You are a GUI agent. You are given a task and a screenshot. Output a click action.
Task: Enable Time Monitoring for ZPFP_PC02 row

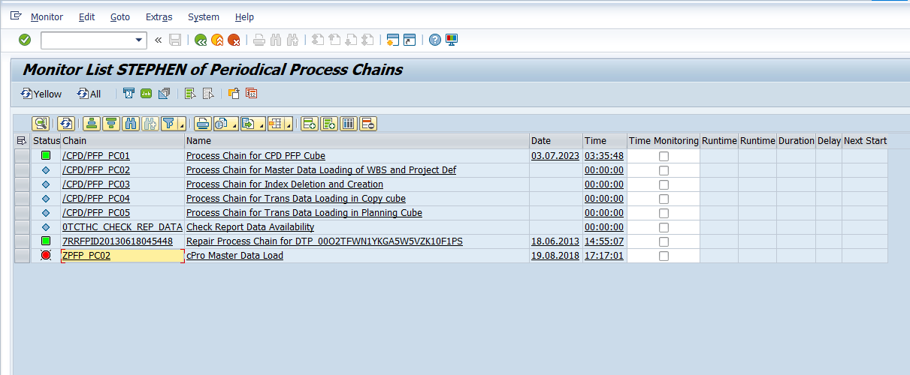coord(664,256)
